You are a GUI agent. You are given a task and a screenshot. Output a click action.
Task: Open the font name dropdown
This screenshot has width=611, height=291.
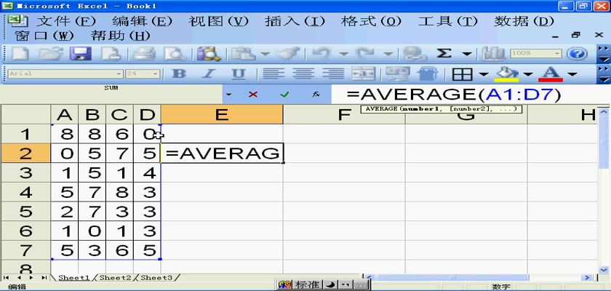point(119,74)
